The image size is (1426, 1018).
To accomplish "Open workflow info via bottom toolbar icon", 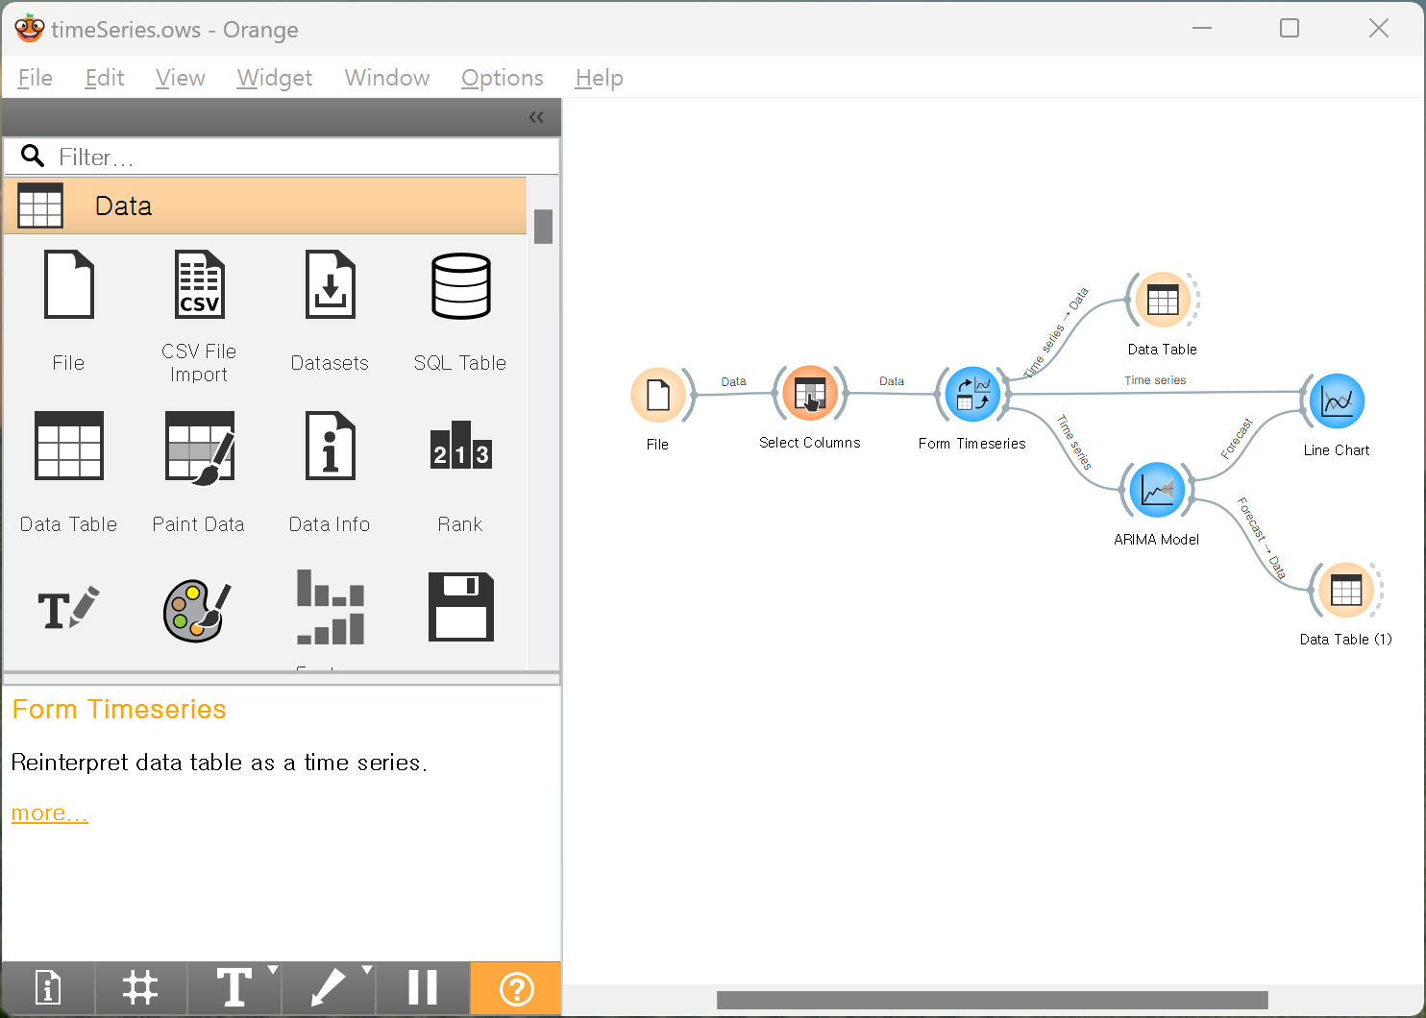I will click(x=47, y=987).
